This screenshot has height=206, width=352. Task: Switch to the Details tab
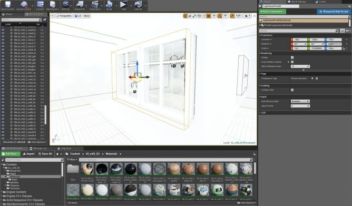coord(267,2)
